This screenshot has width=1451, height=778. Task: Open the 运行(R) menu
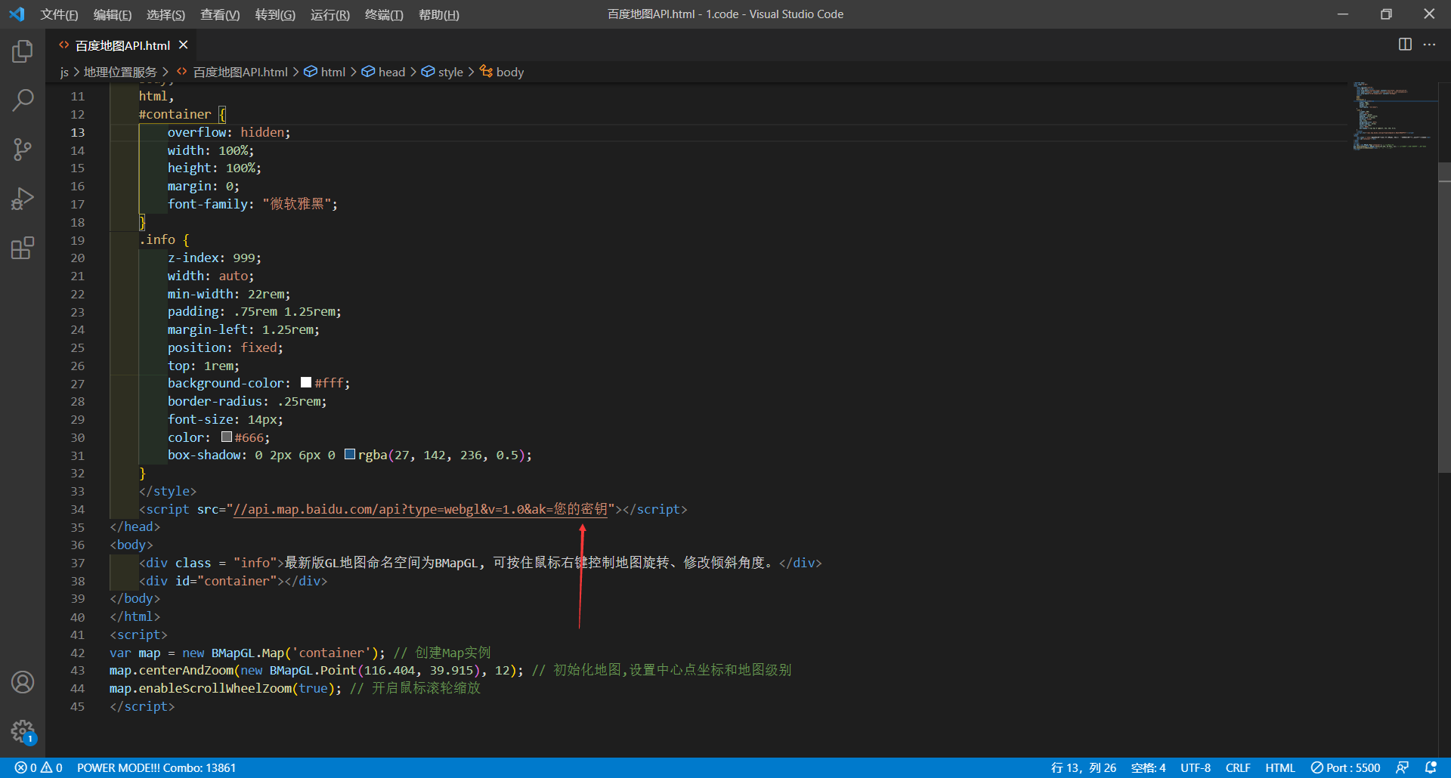(x=330, y=14)
